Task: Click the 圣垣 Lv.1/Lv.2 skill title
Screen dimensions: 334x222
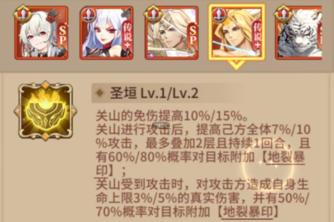Action: [x=154, y=93]
